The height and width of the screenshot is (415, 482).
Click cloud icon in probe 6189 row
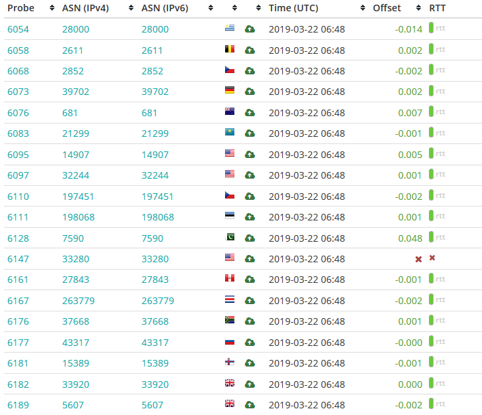tap(250, 405)
